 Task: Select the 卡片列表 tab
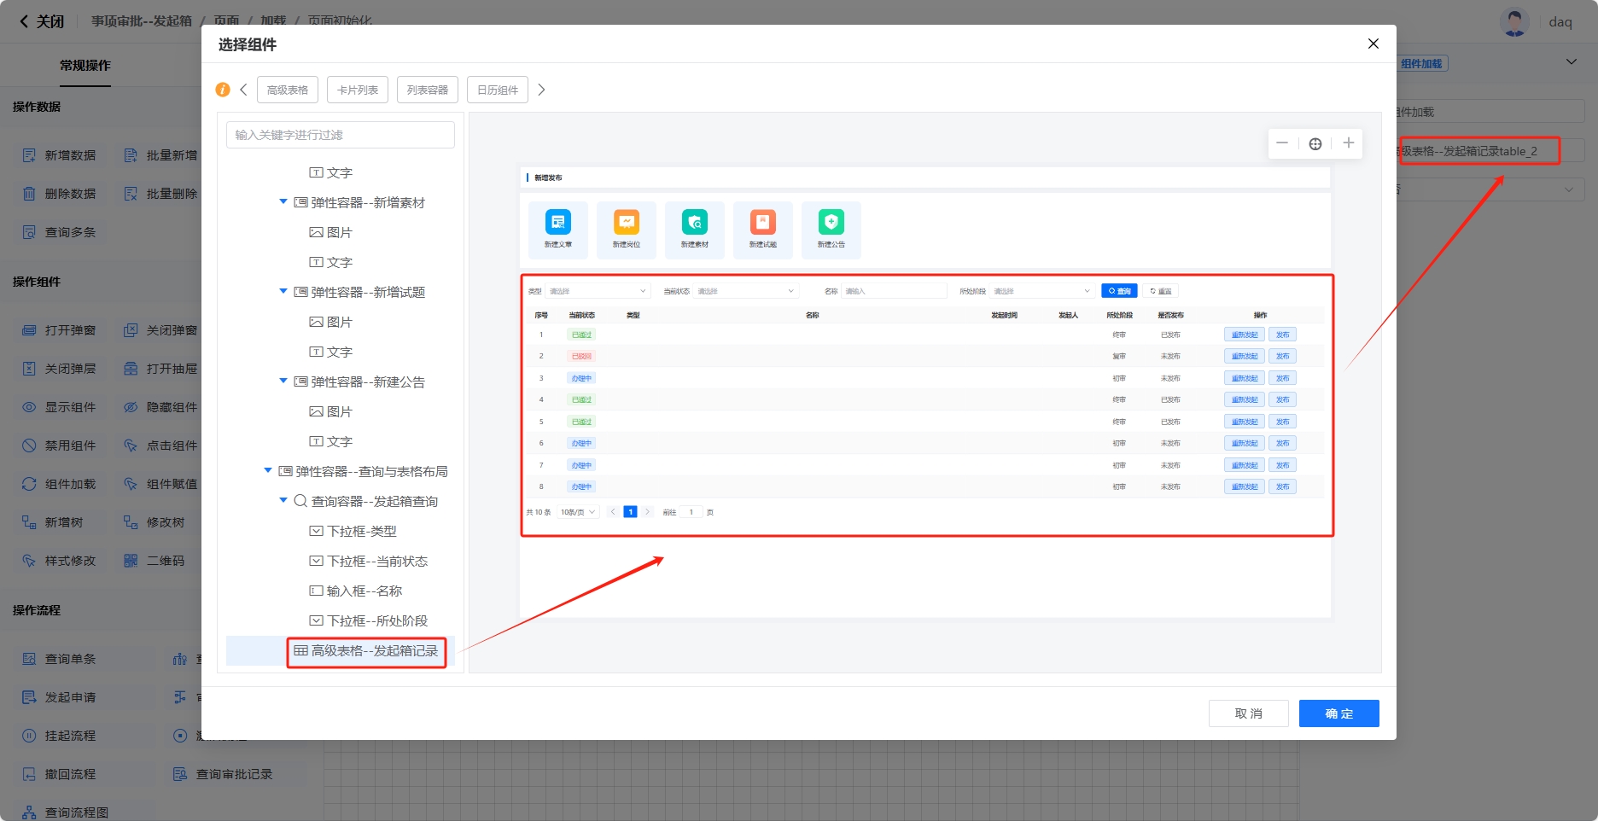click(358, 90)
